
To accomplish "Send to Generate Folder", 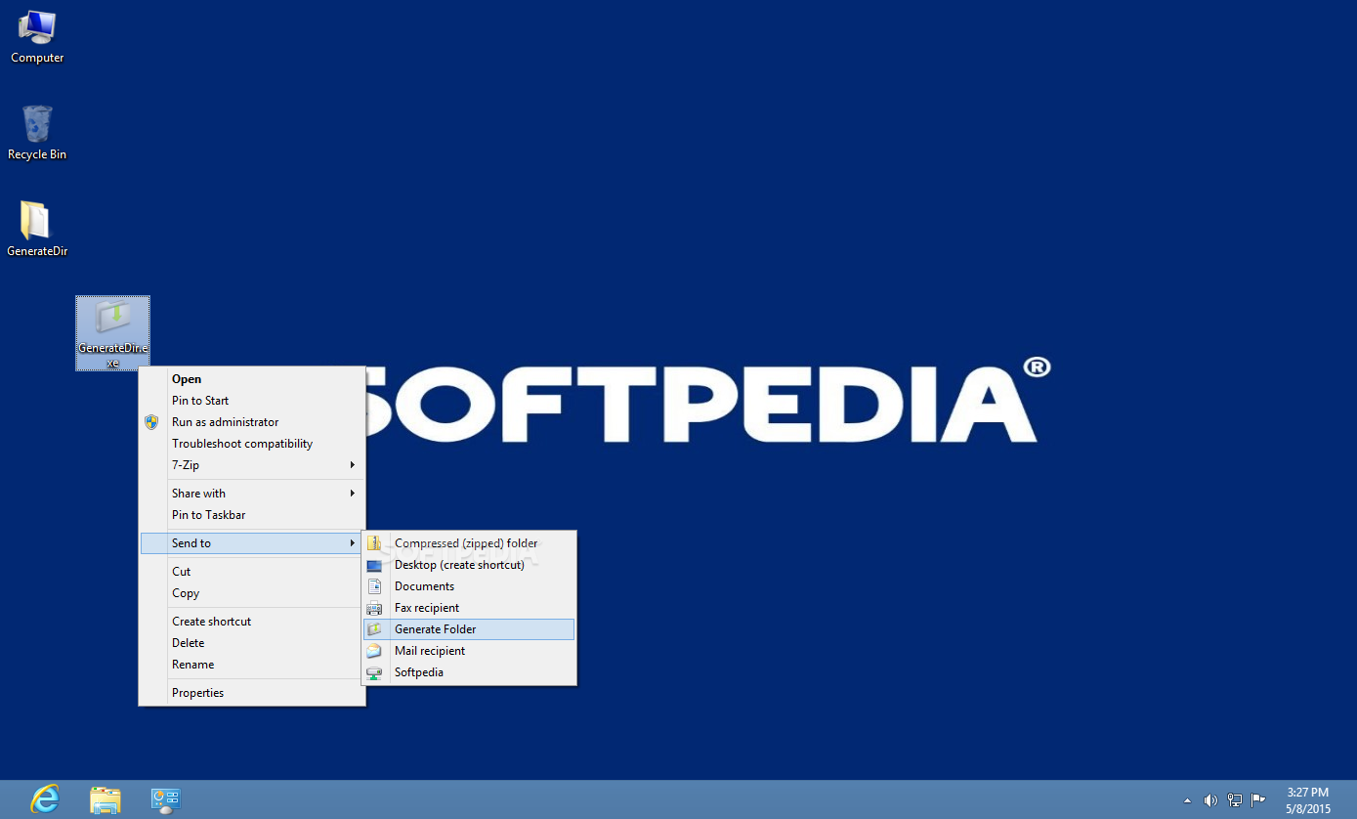I will [469, 629].
